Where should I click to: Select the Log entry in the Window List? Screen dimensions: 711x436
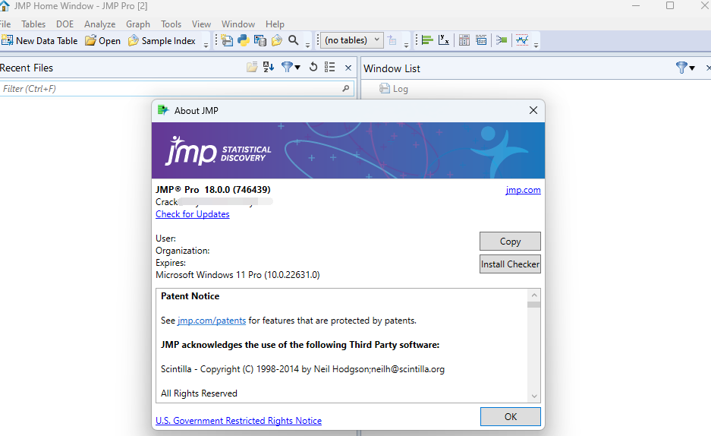[394, 88]
